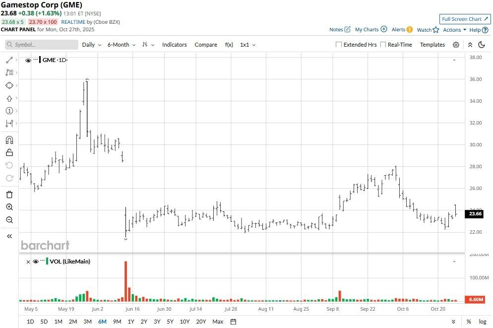Open the Help link
The width and height of the screenshot is (493, 328).
click(479, 30)
